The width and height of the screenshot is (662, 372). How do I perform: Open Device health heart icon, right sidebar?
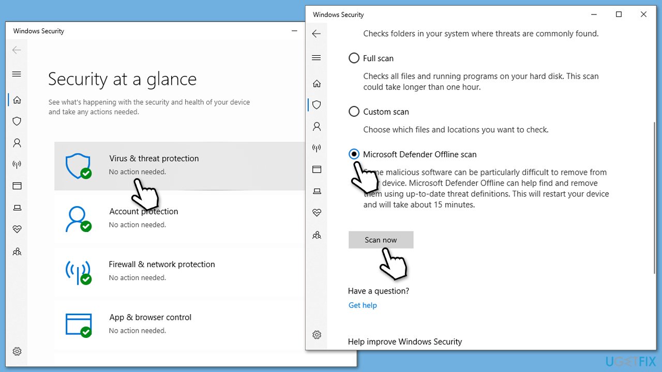tap(317, 213)
